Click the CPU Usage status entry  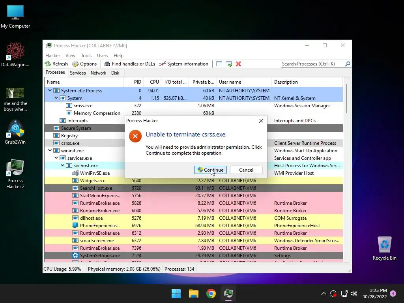click(62, 269)
